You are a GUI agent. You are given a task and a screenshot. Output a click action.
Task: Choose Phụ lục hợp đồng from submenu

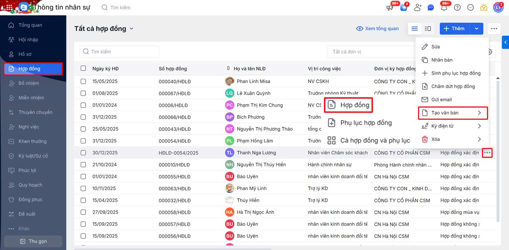tap(366, 123)
